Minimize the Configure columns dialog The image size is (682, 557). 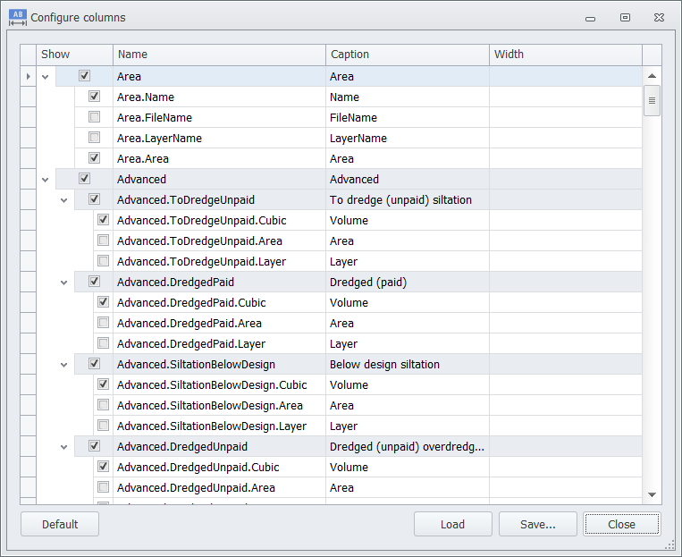point(591,17)
